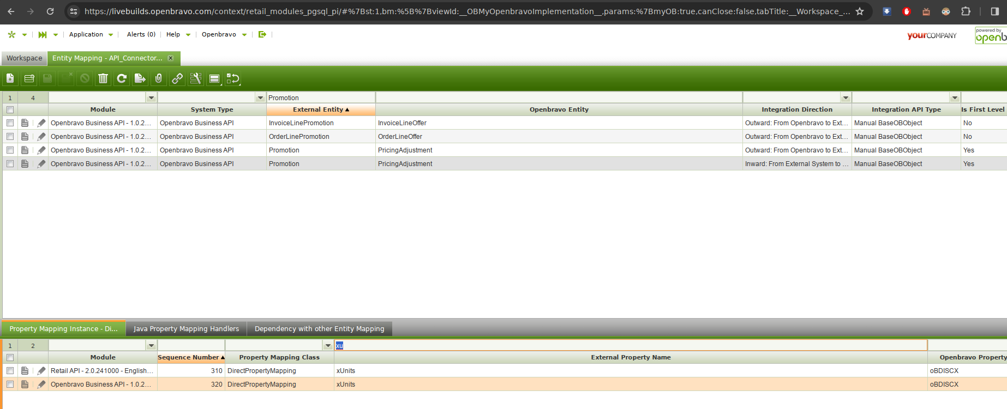This screenshot has width=1007, height=409.
Task: Open attachments via the paperclip icon
Action: [159, 79]
